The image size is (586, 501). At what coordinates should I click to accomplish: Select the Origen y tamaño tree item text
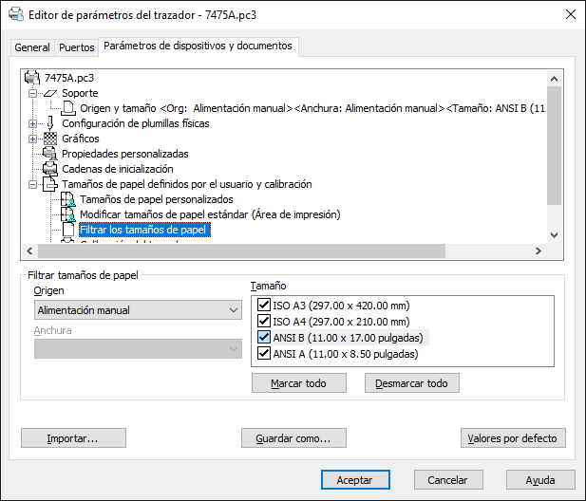pos(312,108)
